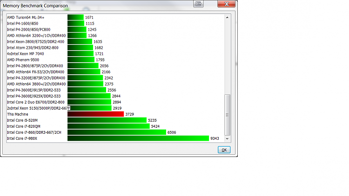This screenshot has height=196, width=349.
Task: Select the AMD Athlon64 3800+/2Ch/DDR400 label
Action: [36, 84]
